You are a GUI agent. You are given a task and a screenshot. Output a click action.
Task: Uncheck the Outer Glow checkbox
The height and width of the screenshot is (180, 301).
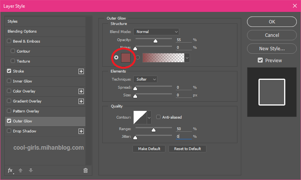pos(9,121)
